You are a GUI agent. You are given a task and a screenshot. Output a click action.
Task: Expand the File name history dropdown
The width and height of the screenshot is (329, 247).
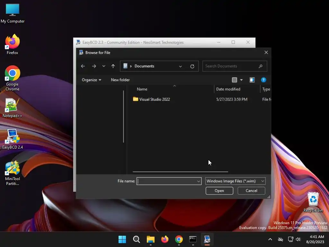pyautogui.click(x=199, y=181)
